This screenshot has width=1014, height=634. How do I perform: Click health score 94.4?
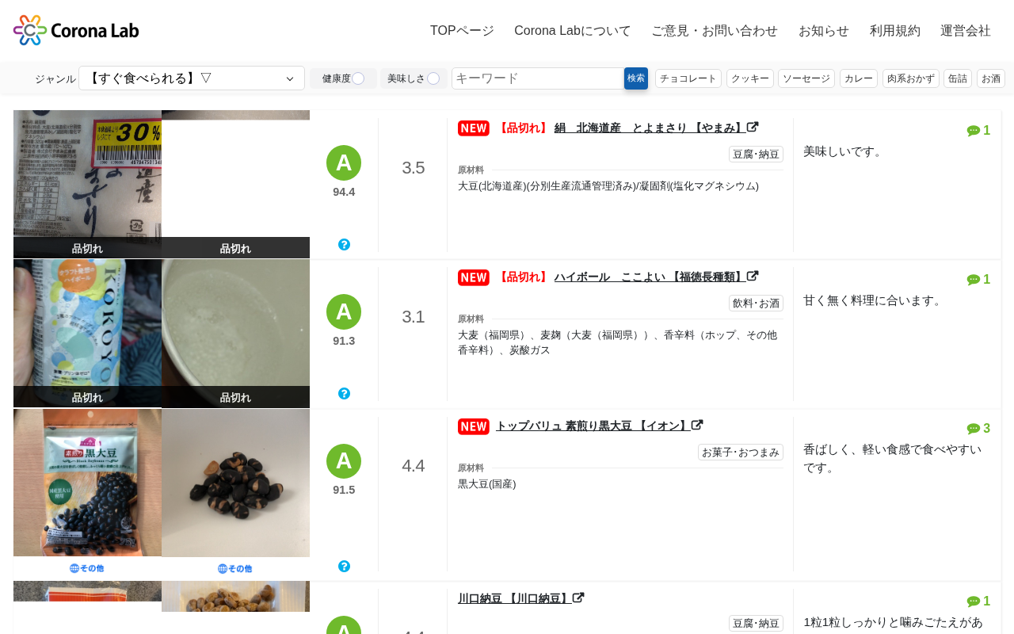coord(344,192)
